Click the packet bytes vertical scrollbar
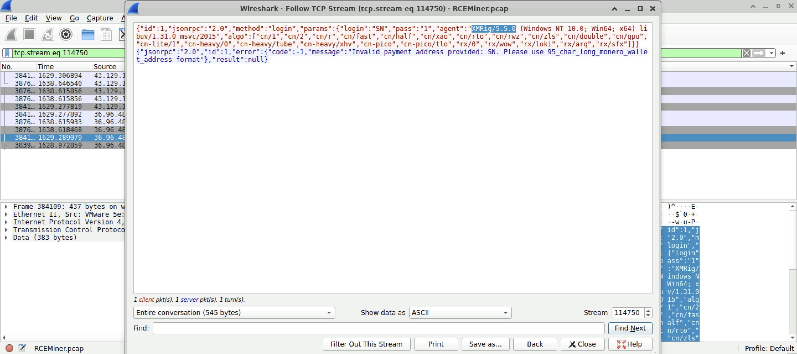 pos(792,272)
